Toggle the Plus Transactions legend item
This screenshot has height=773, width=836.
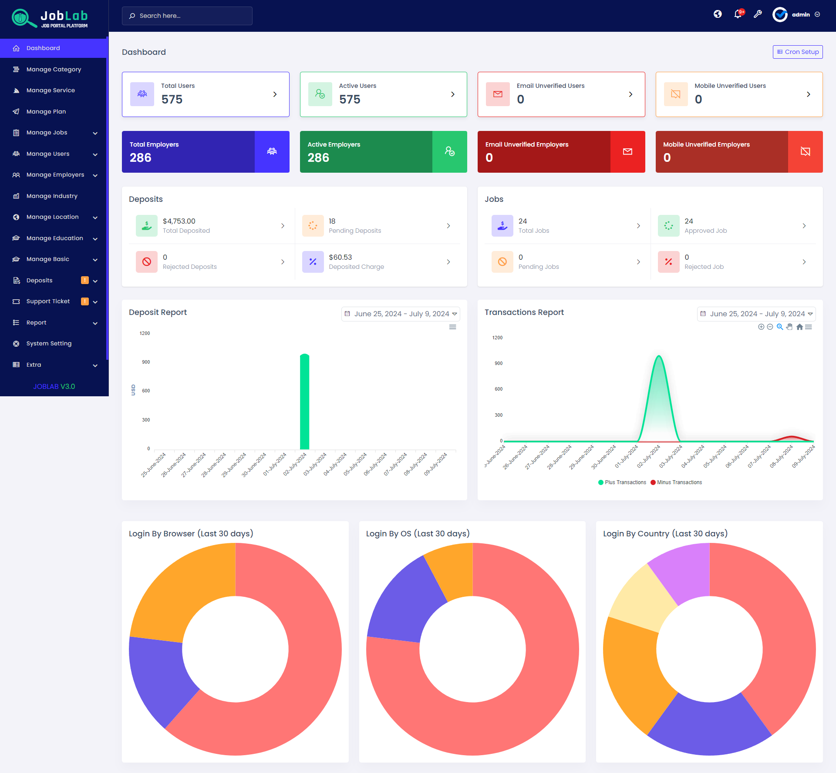[622, 482]
